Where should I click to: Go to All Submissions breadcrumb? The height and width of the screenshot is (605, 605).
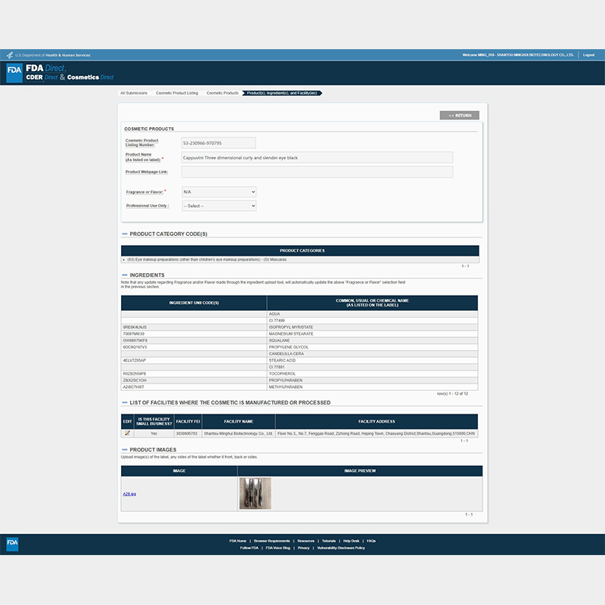click(134, 93)
